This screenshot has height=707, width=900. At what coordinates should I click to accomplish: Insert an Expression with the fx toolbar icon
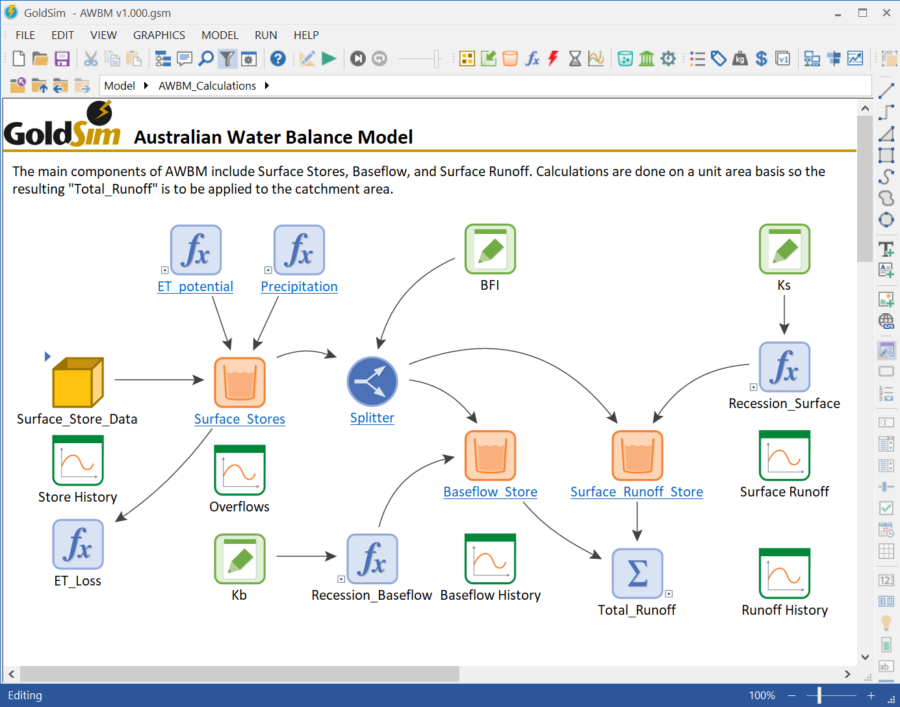pos(532,58)
